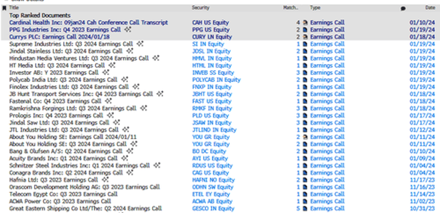440x213 pixels.
Task: Click match count 4 in Cardinal Health row
Action: (x=298, y=22)
